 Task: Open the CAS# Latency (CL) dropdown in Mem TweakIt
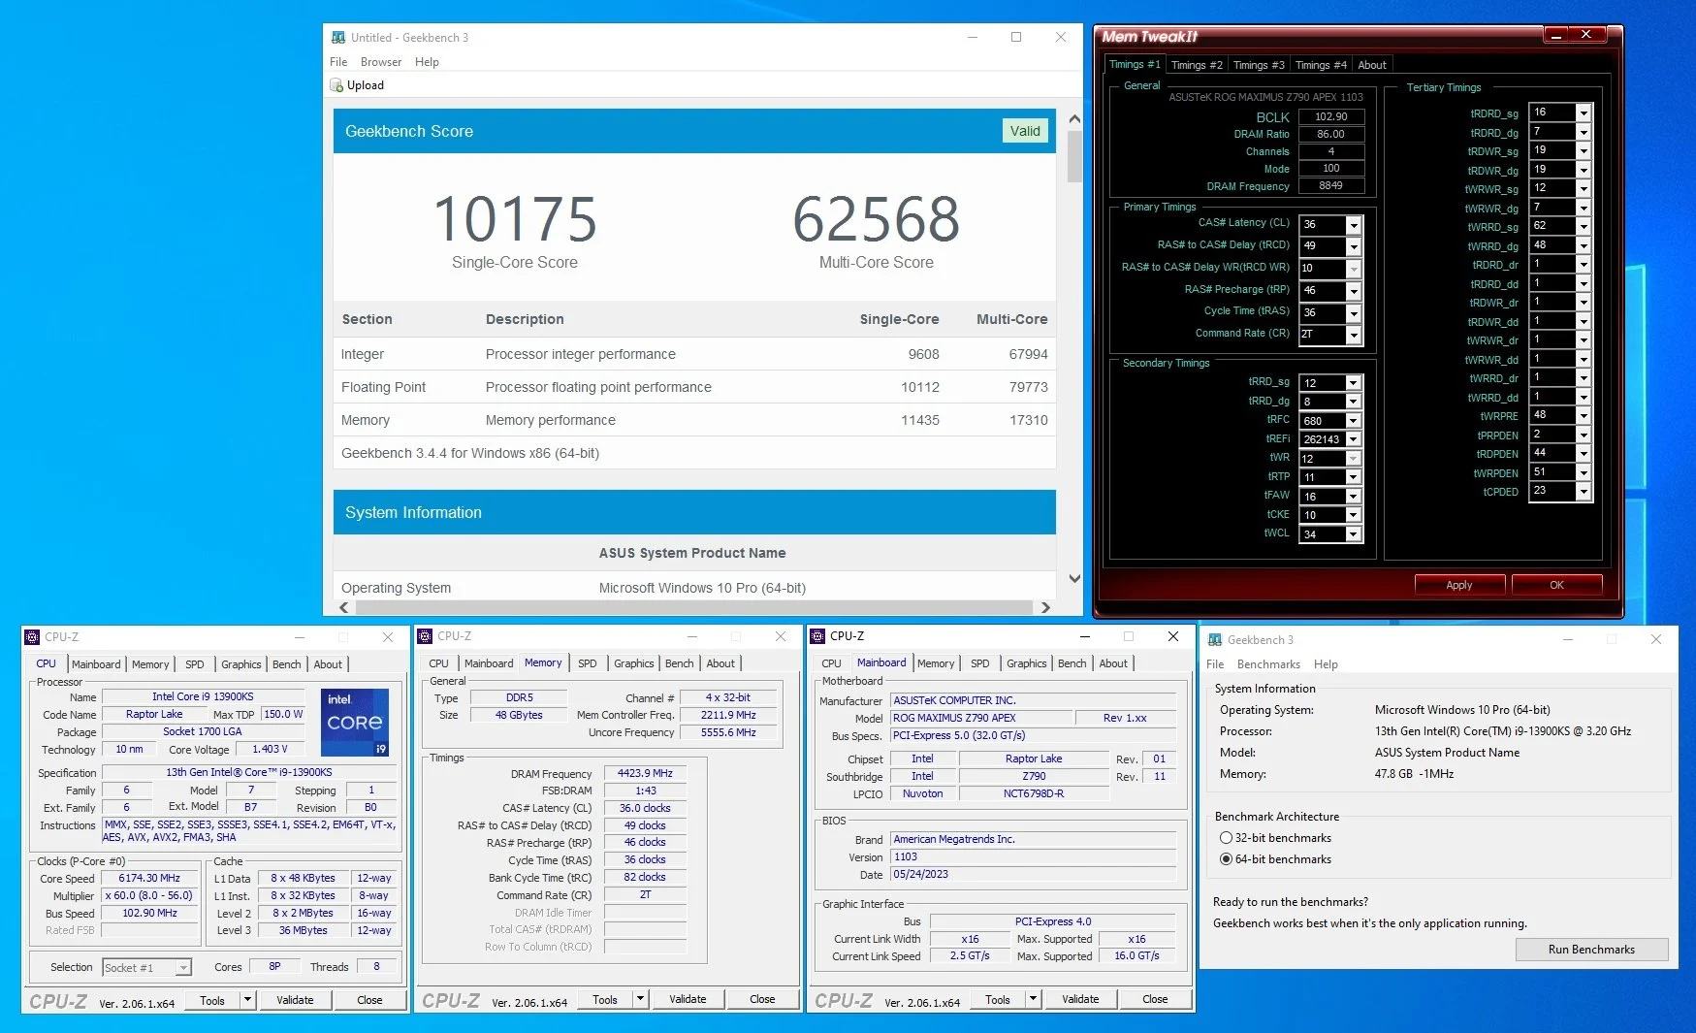tap(1354, 225)
